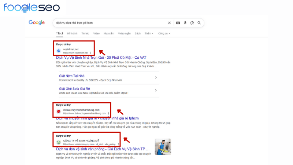Open Dịch Vụ Vệ Sinh Nhà Trọn Gói ad
This screenshot has width=293, height=165.
101,58
